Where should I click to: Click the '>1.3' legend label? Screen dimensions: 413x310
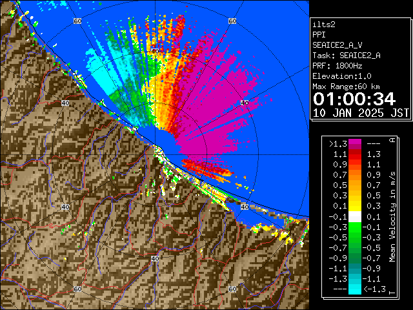337,144
